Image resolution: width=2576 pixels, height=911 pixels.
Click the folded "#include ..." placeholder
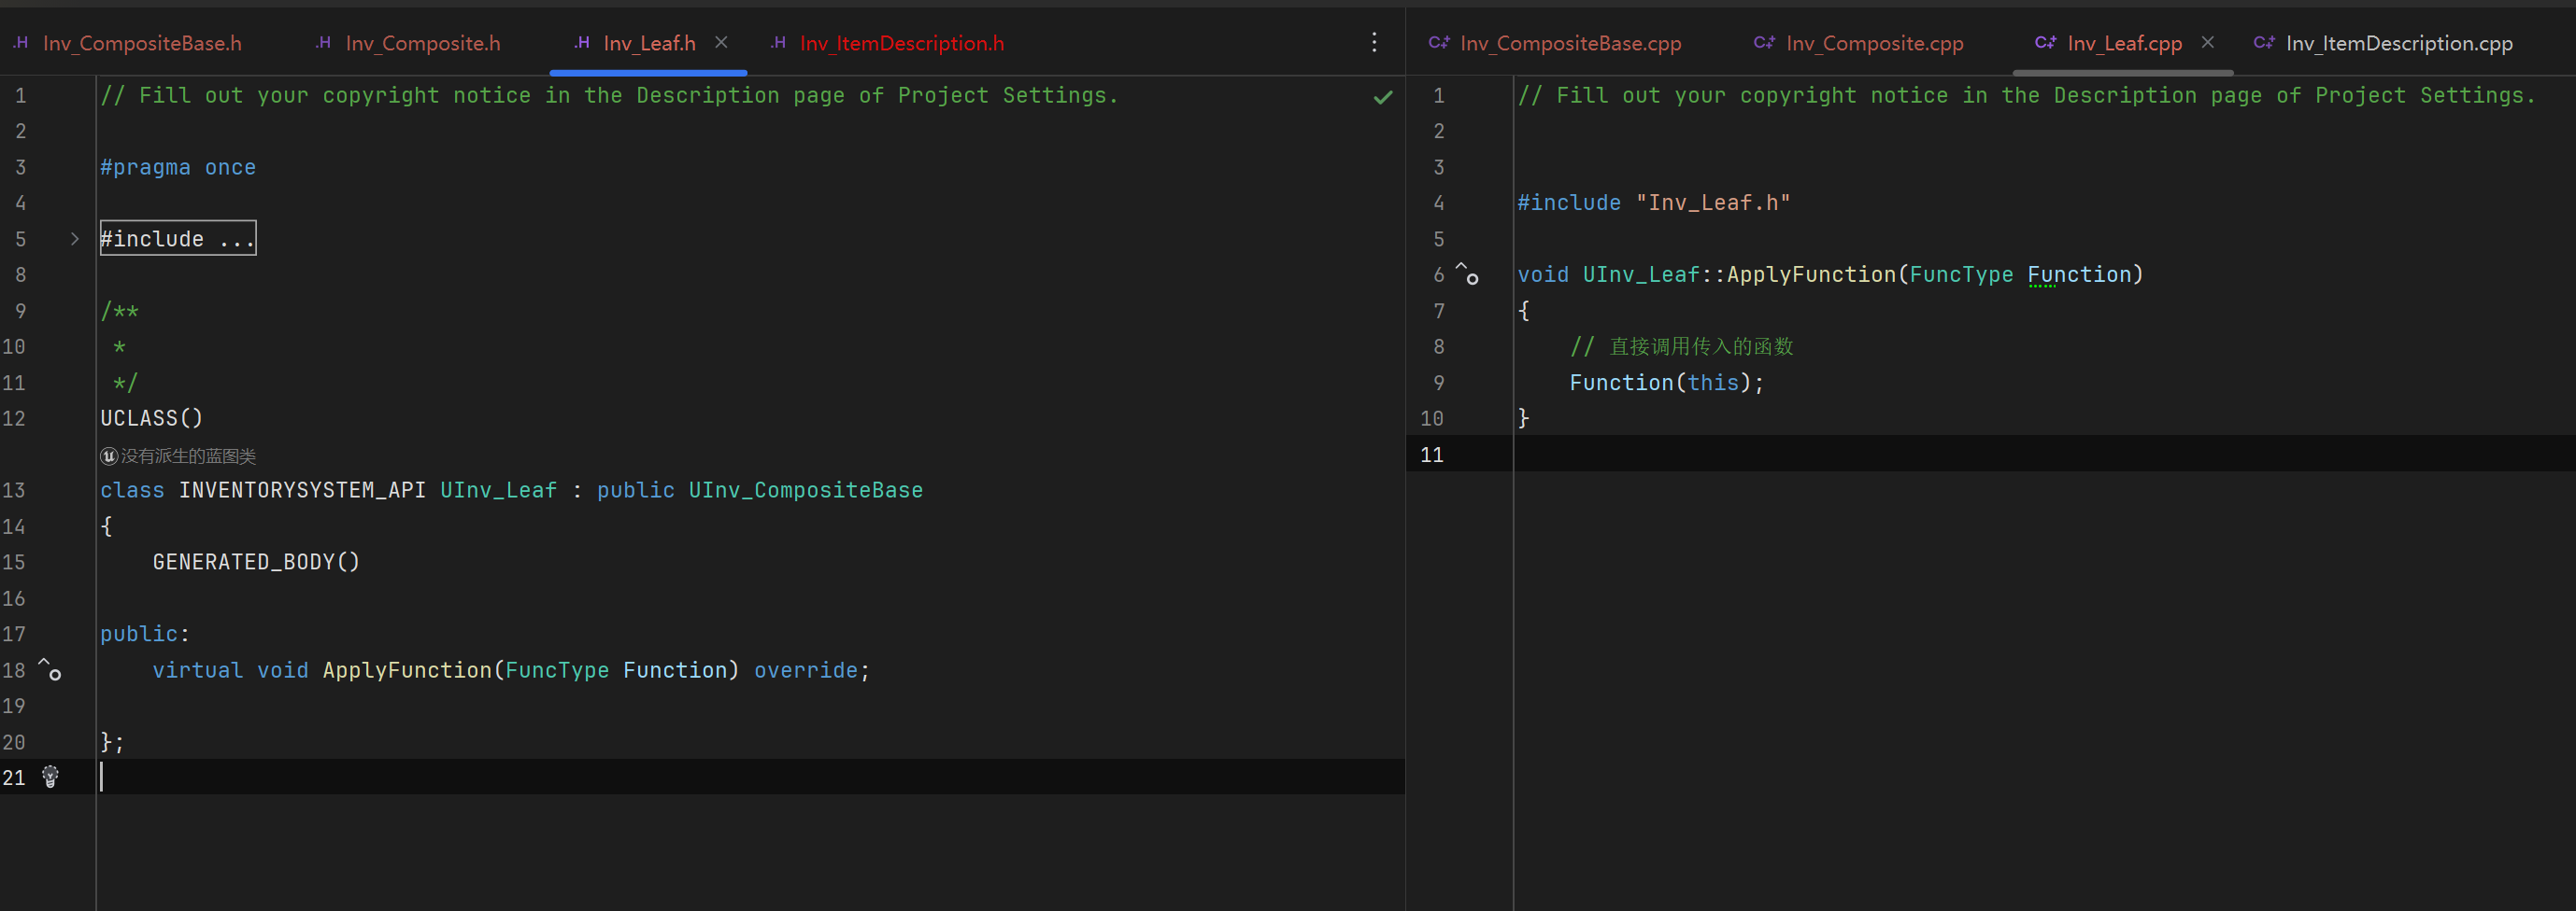click(178, 239)
